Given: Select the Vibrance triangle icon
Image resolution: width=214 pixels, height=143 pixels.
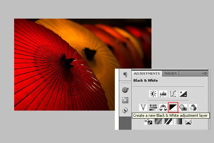Looking at the screenshot, I should pyautogui.click(x=143, y=107).
